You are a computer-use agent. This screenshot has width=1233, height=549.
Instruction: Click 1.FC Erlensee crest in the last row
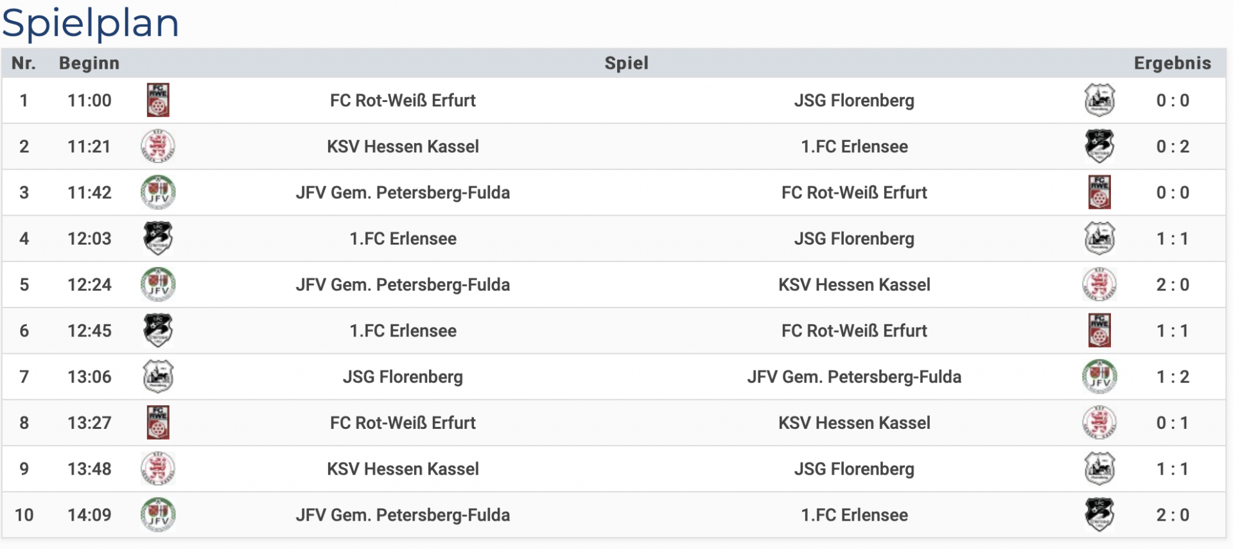1099,515
